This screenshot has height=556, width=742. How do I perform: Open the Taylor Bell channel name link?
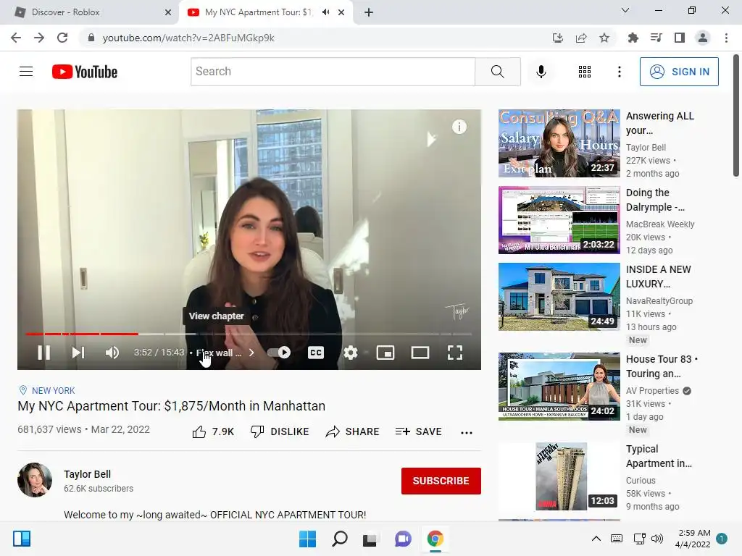pos(87,474)
